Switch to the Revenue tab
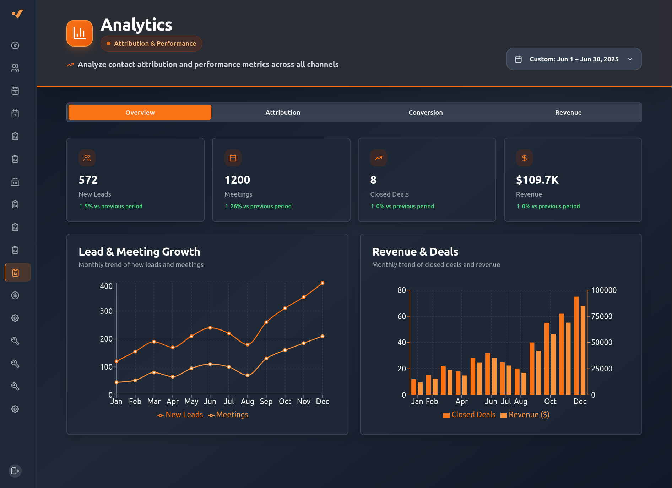672x488 pixels. coord(568,112)
